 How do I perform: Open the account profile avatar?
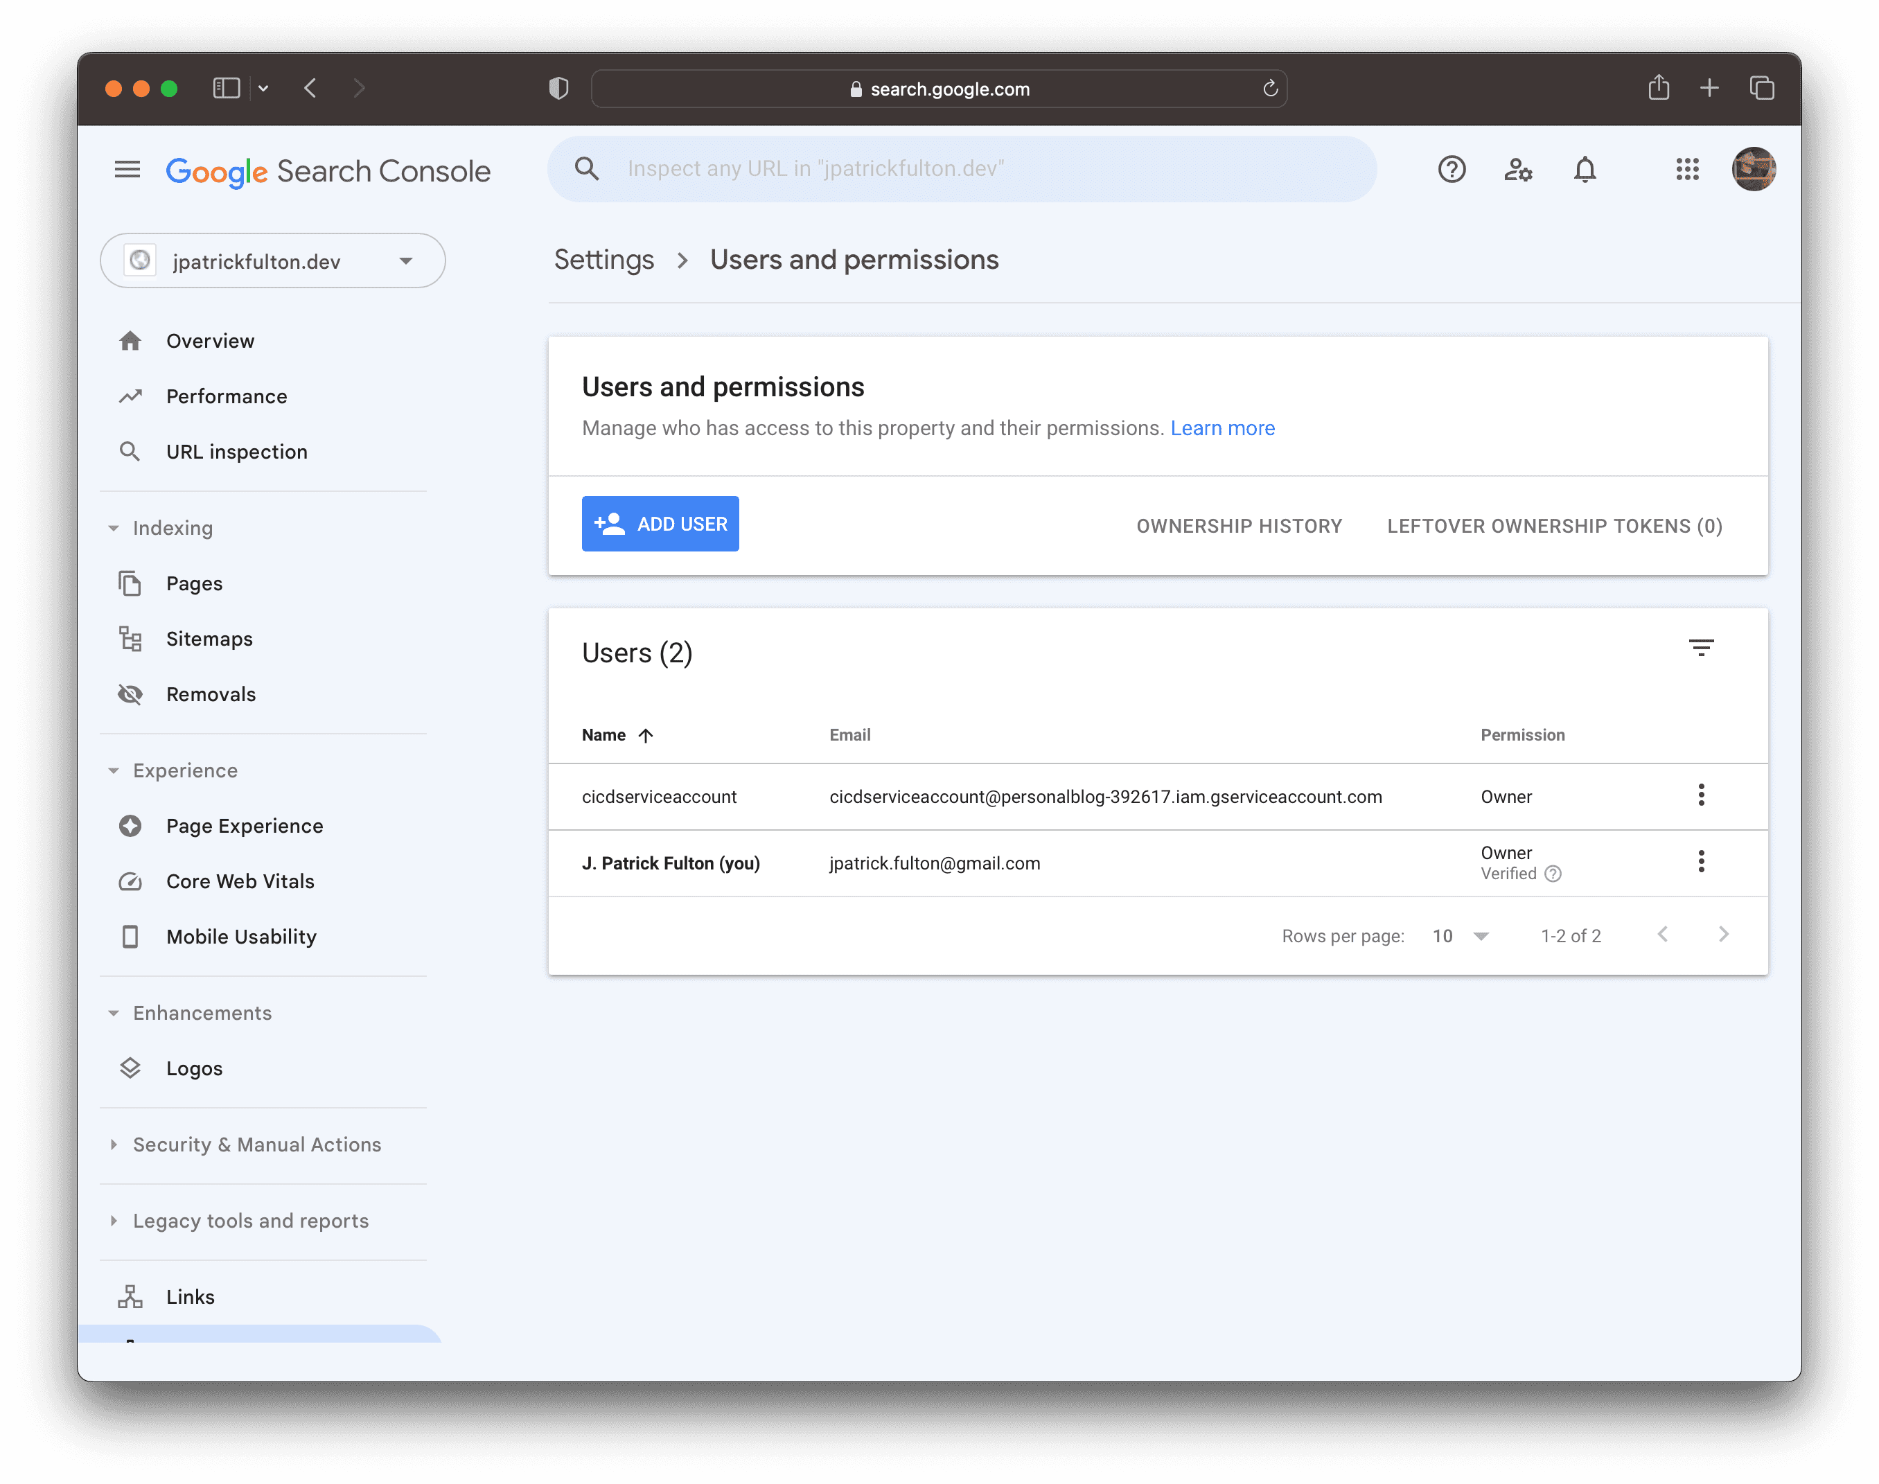(x=1754, y=170)
